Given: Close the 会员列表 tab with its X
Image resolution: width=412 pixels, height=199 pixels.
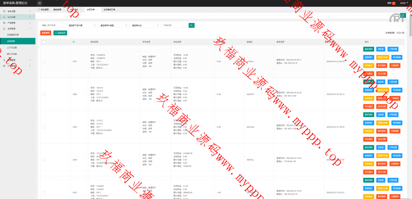Looking at the screenshot, I should (x=97, y=9).
